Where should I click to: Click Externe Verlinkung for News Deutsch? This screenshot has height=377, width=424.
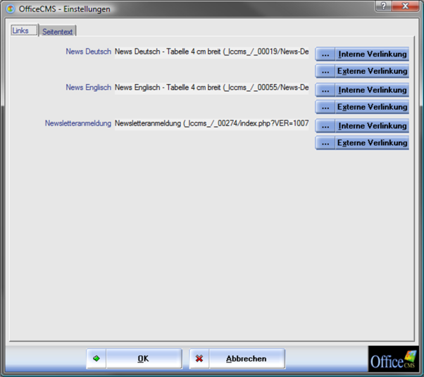point(372,71)
